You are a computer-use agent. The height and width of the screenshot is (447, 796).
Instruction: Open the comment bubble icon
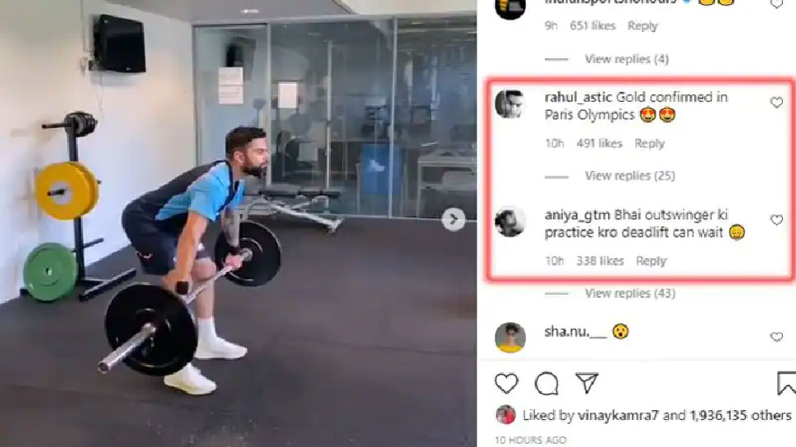(x=547, y=383)
